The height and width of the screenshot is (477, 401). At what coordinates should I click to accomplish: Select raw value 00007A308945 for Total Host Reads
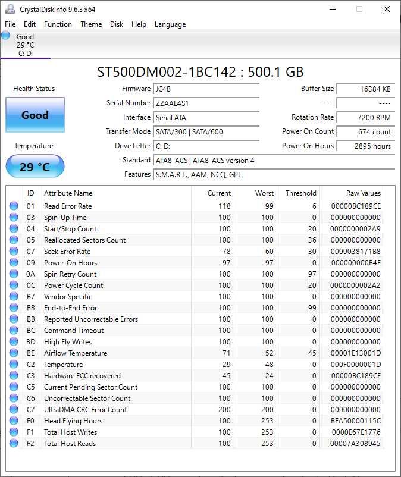(x=355, y=444)
